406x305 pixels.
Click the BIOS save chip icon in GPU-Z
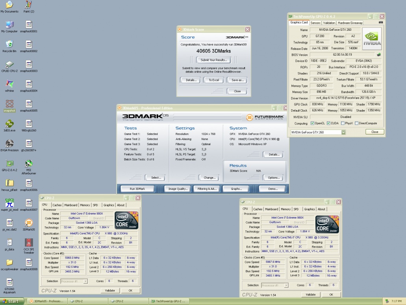[379, 54]
